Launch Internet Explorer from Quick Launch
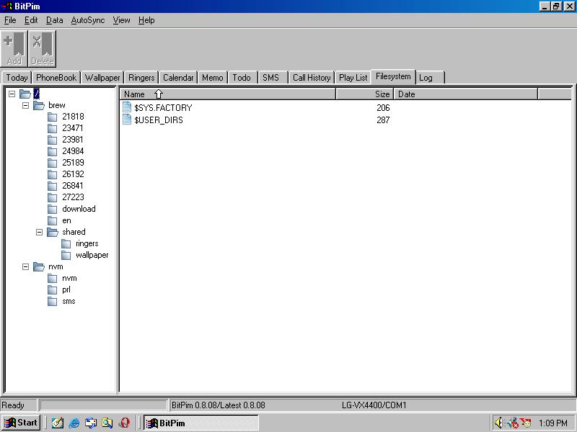577x432 pixels. click(x=74, y=423)
